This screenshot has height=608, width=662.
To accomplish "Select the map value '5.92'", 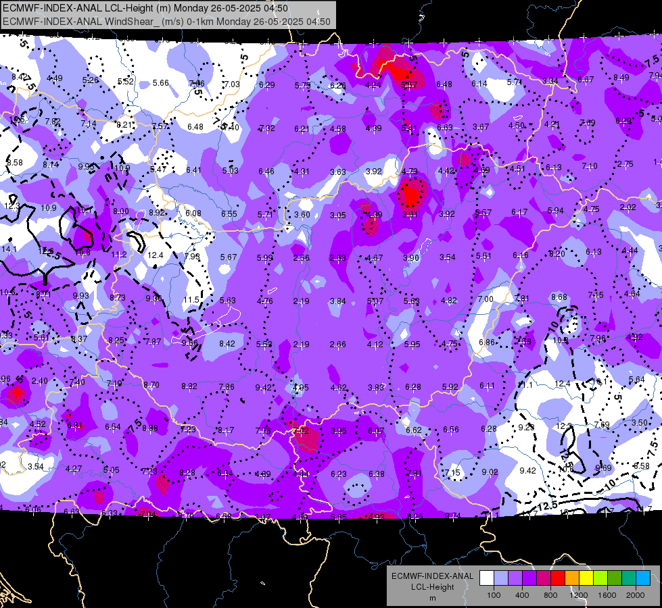I will [x=450, y=386].
